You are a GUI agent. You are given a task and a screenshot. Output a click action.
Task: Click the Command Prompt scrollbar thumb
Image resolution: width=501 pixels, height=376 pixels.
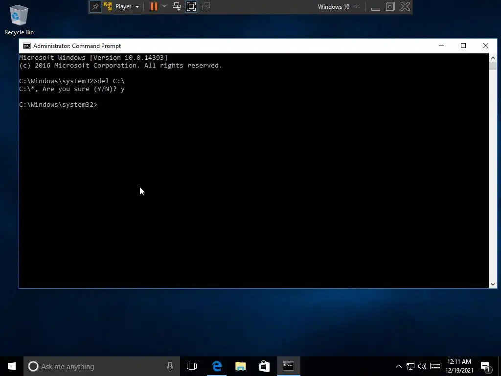click(493, 66)
